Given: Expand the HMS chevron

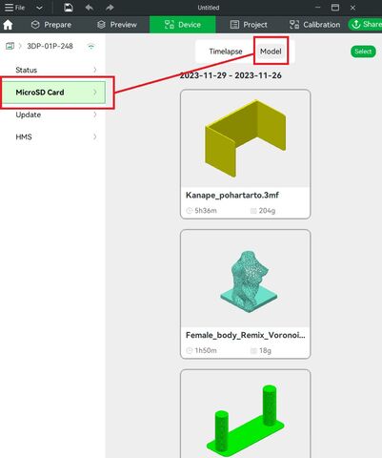Looking at the screenshot, I should (x=95, y=136).
